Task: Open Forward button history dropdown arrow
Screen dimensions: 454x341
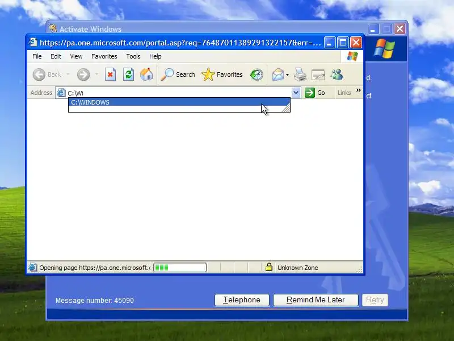Action: coord(96,74)
